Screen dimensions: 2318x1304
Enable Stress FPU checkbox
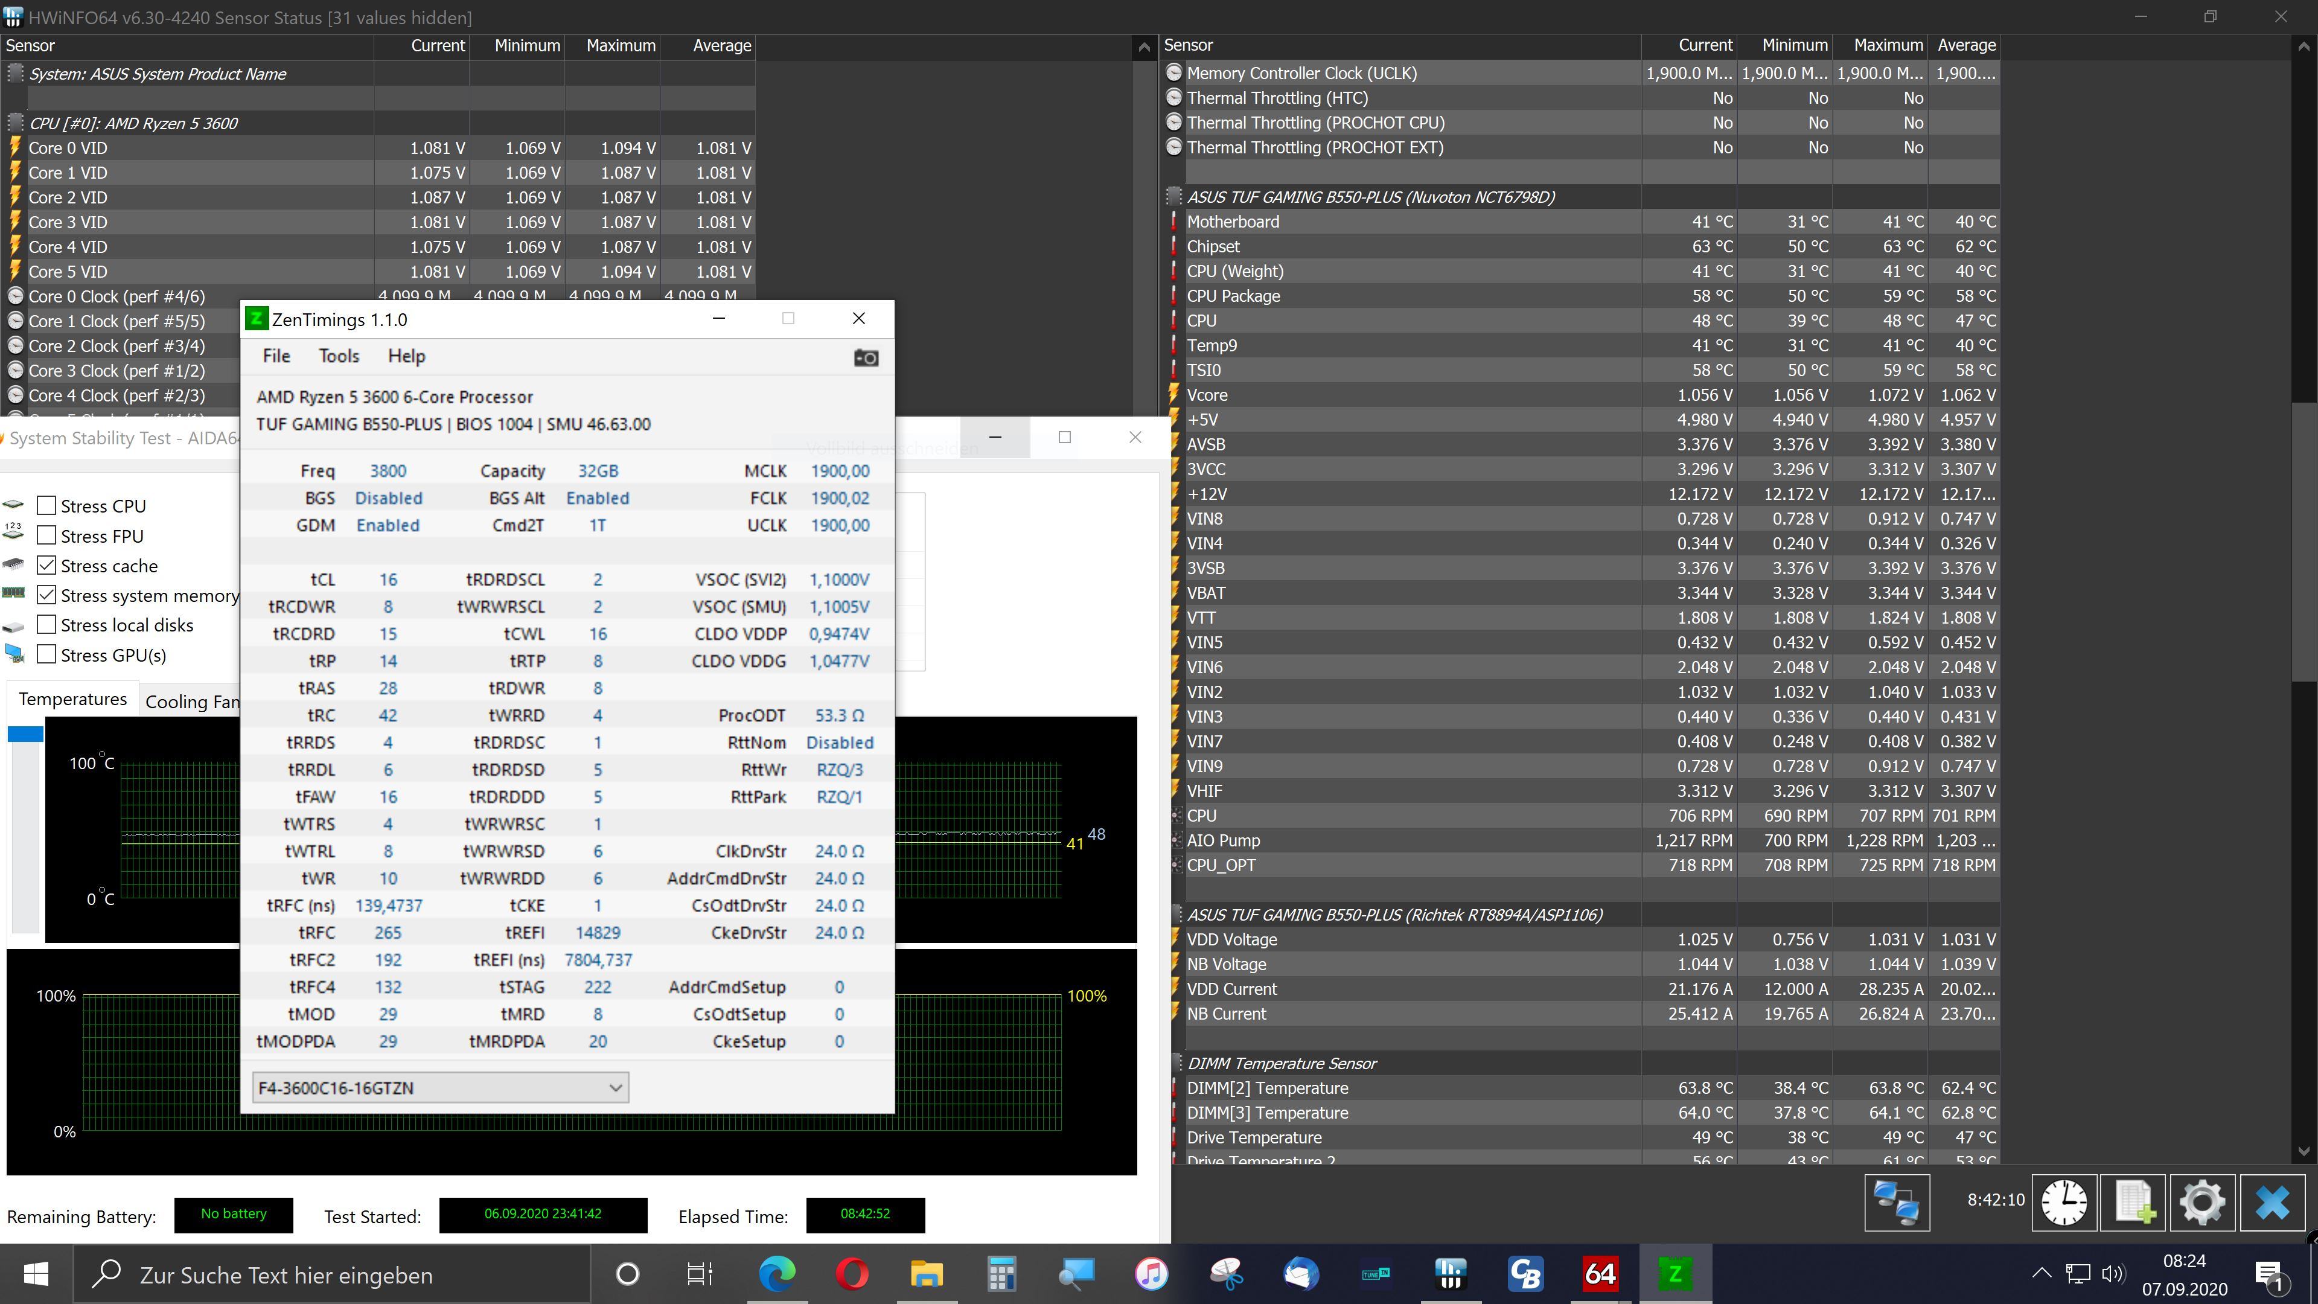47,535
